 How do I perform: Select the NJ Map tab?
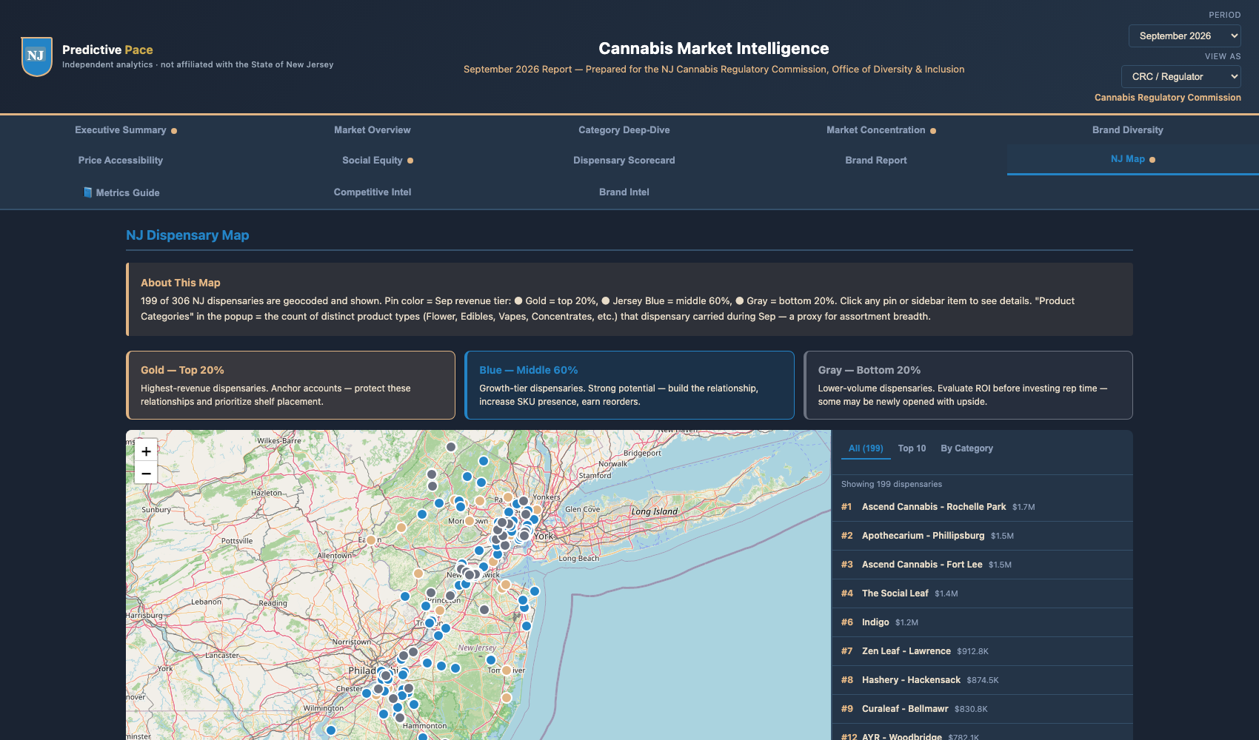(1132, 159)
